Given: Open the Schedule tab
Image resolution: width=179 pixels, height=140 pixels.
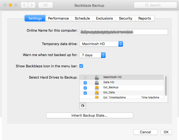Looking at the screenshot, I should click(82, 18).
